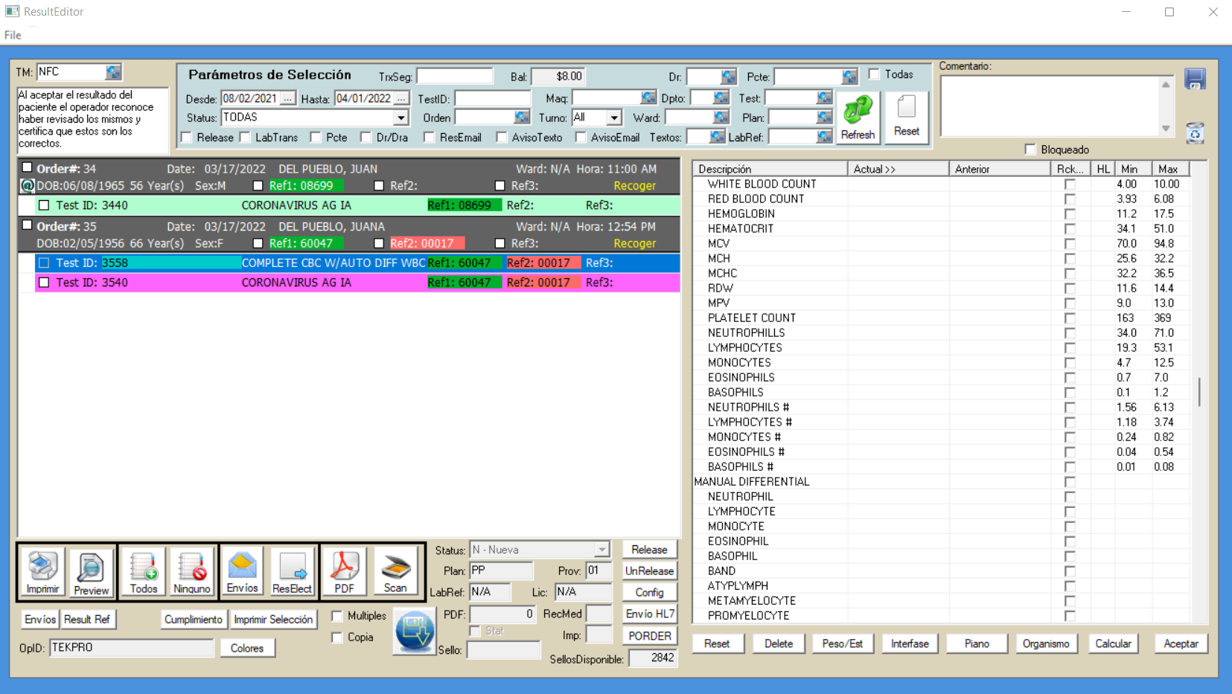Click the floppy disk save icon
This screenshot has width=1232, height=694.
(x=1195, y=79)
